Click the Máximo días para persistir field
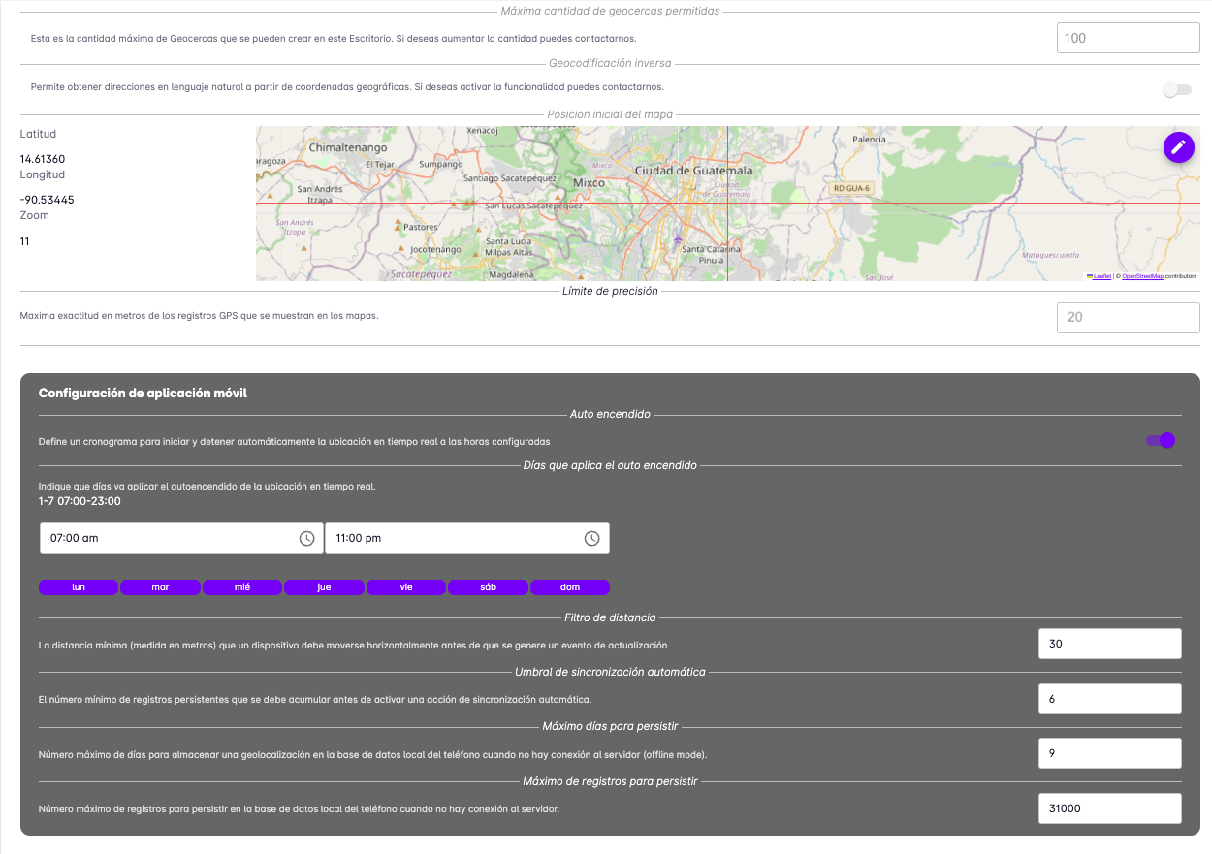 1109,753
